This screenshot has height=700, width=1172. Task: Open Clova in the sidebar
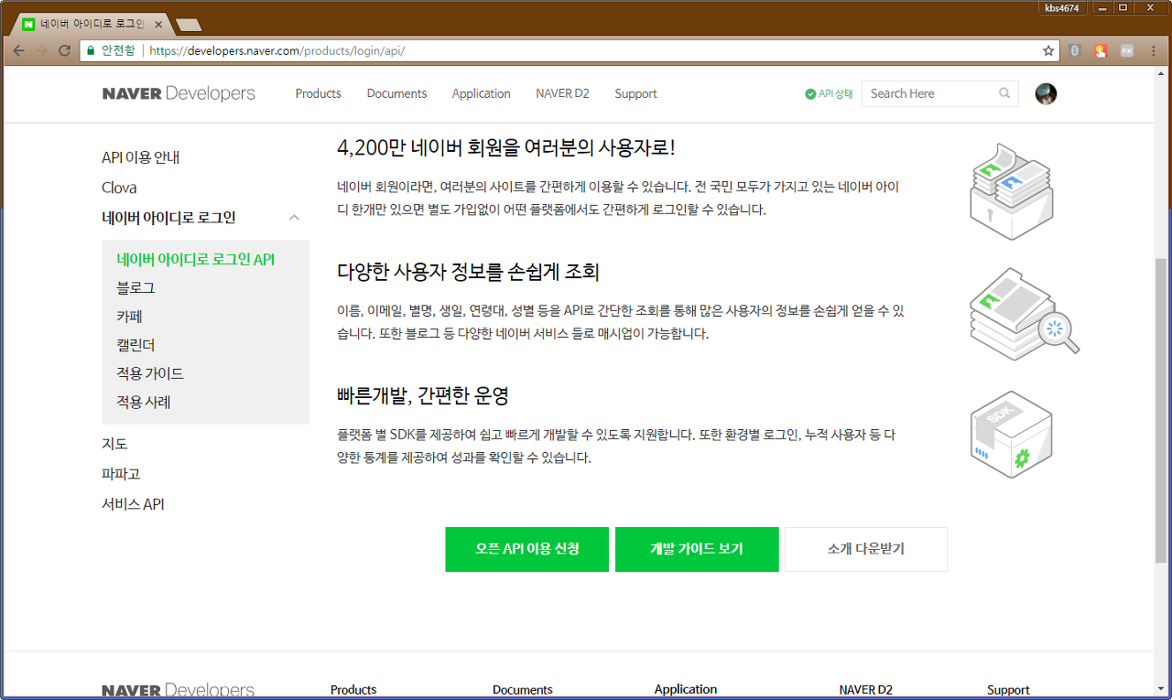click(x=119, y=188)
